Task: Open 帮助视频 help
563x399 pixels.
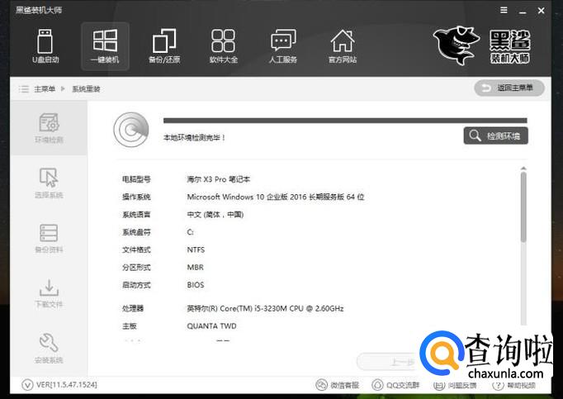Action: [x=513, y=385]
